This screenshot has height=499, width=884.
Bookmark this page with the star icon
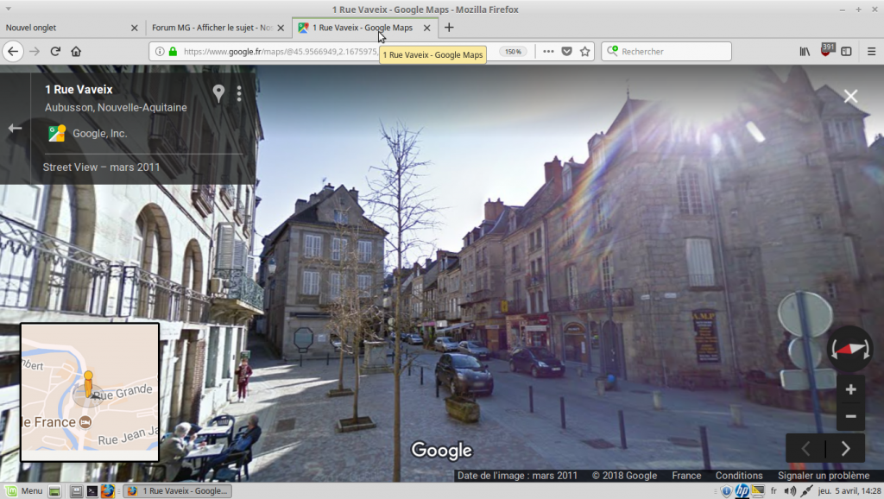[x=585, y=51]
